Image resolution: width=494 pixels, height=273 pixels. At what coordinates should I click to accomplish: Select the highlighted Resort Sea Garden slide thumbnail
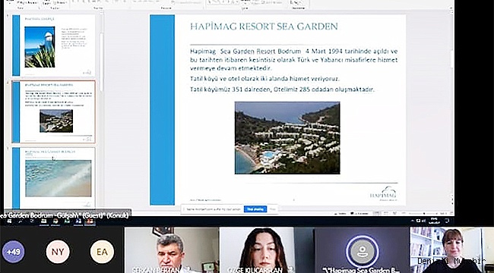(x=53, y=111)
